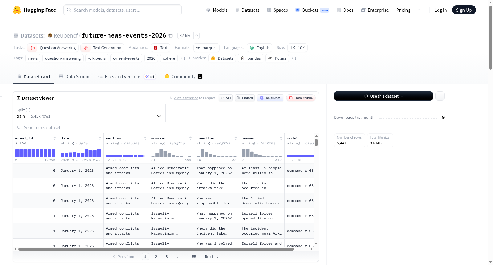The width and height of the screenshot is (493, 265).
Task: Click the Sign Up button
Action: [x=464, y=10]
